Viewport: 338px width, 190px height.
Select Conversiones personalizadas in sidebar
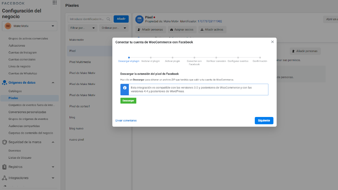(x=27, y=112)
